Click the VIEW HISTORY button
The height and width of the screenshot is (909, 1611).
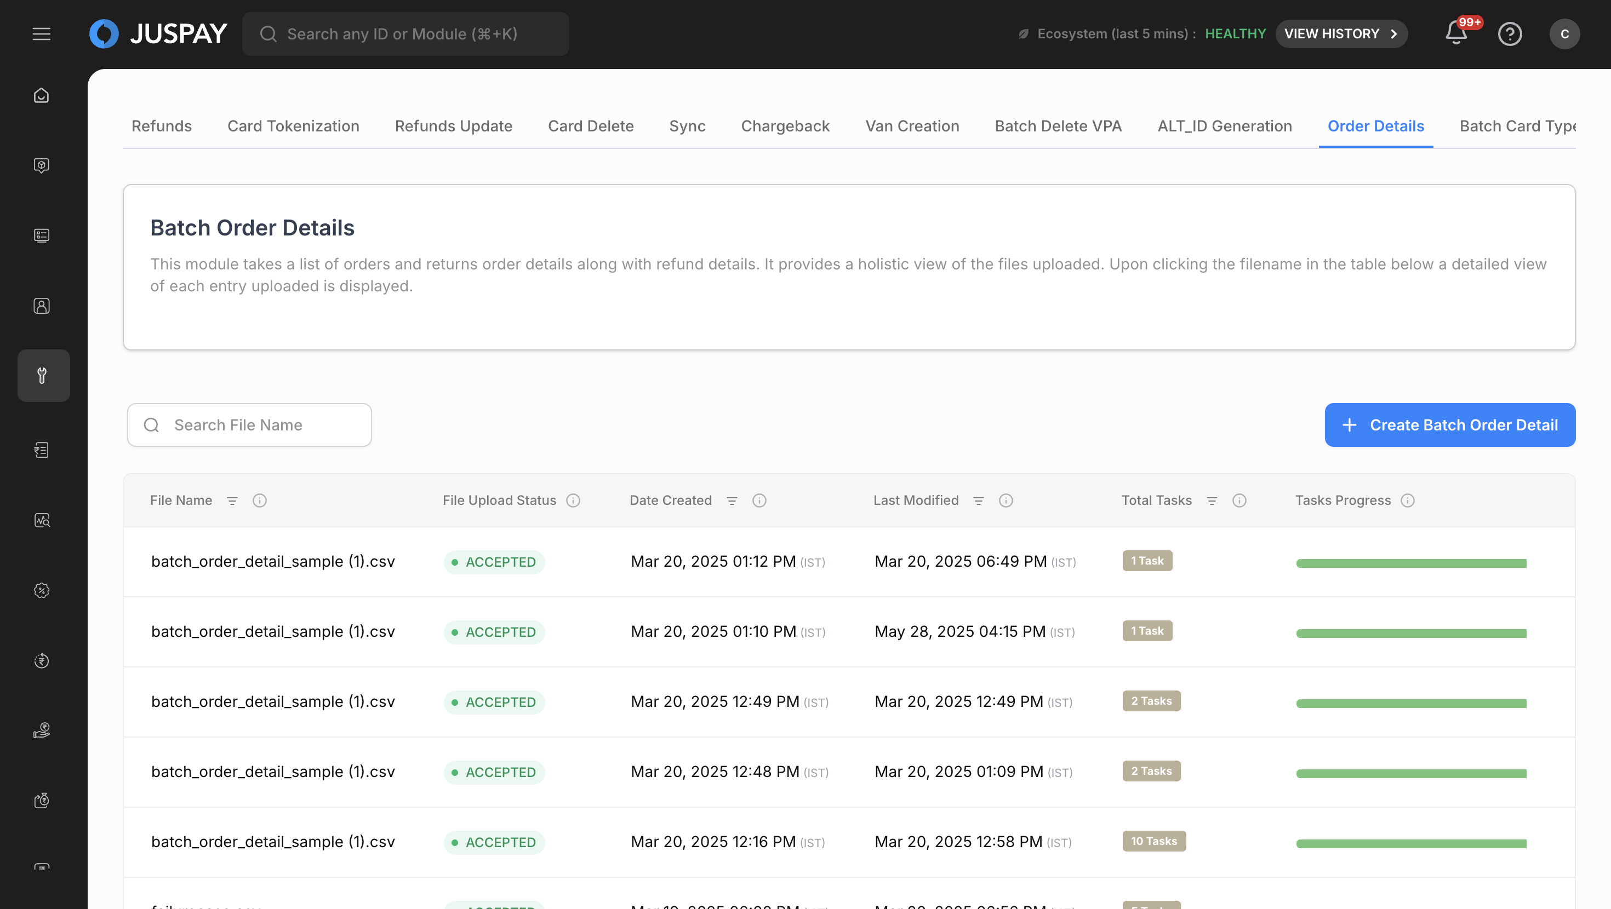(x=1340, y=34)
